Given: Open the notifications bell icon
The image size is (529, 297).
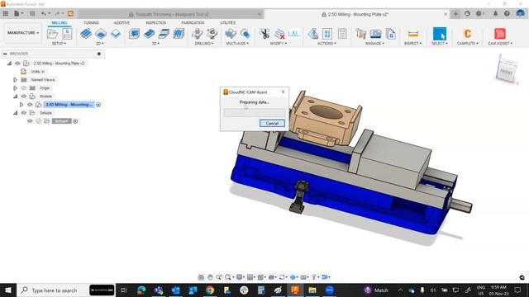Looking at the screenshot, I should pyautogui.click(x=495, y=14).
